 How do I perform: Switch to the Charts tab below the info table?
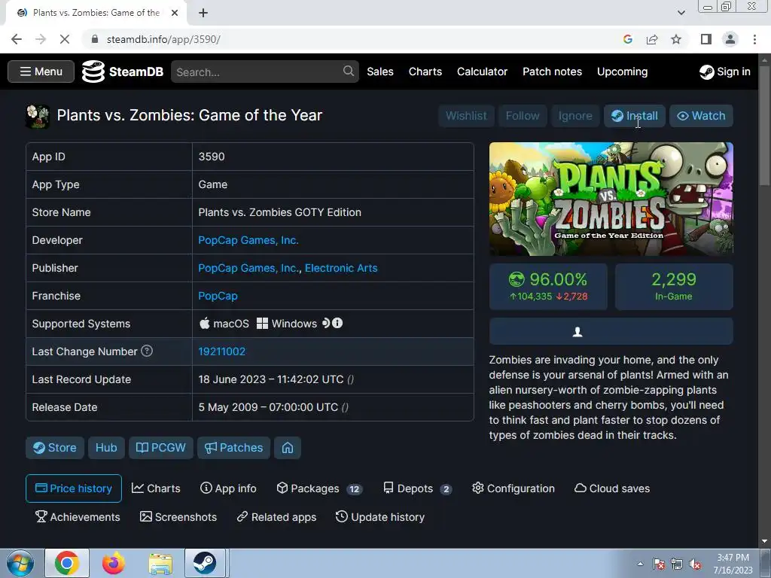click(x=156, y=488)
